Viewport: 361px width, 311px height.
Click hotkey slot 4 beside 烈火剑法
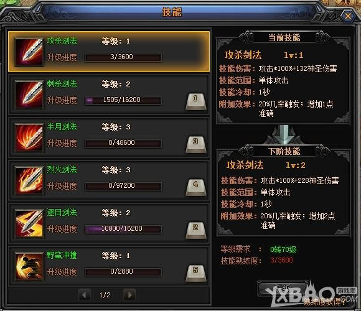pyautogui.click(x=196, y=187)
